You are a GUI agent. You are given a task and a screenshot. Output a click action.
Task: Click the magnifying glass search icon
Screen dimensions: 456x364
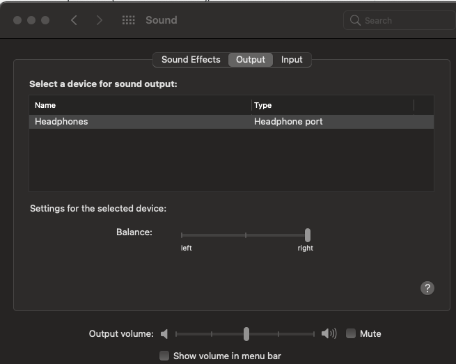355,20
